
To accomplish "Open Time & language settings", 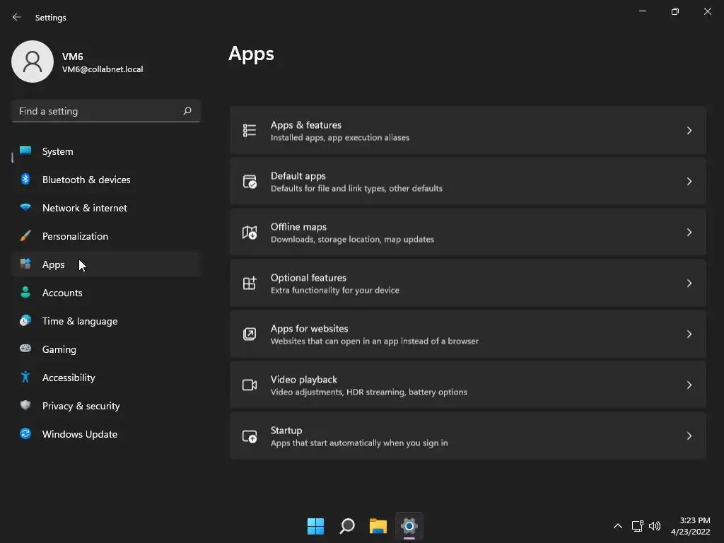I will click(x=106, y=321).
